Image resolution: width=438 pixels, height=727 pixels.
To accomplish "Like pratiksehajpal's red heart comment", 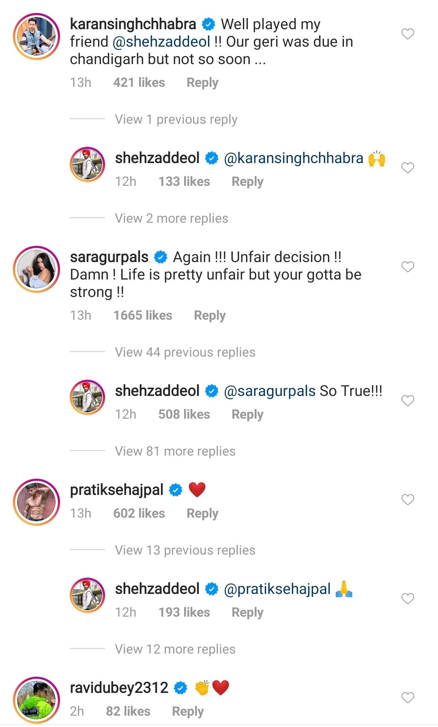I will click(x=408, y=500).
